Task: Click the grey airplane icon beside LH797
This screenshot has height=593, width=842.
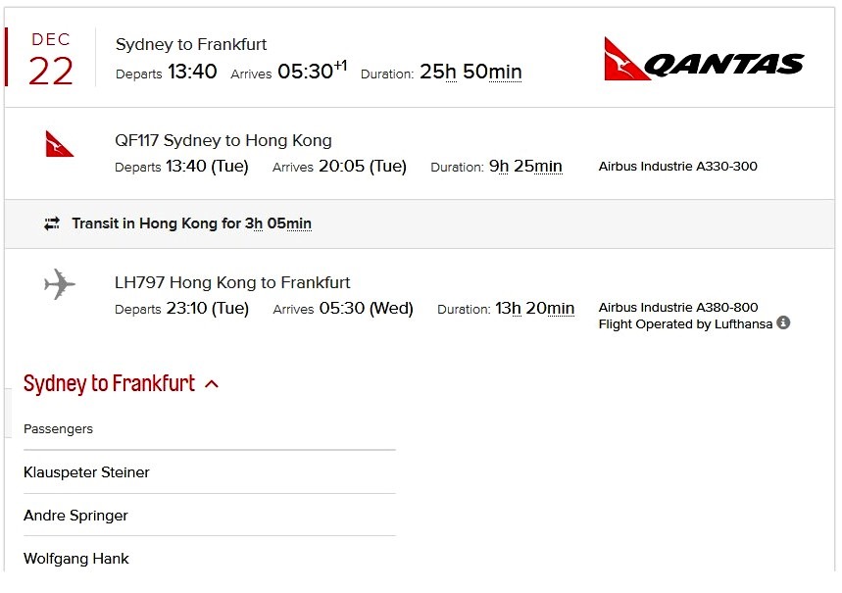Action: [x=60, y=285]
